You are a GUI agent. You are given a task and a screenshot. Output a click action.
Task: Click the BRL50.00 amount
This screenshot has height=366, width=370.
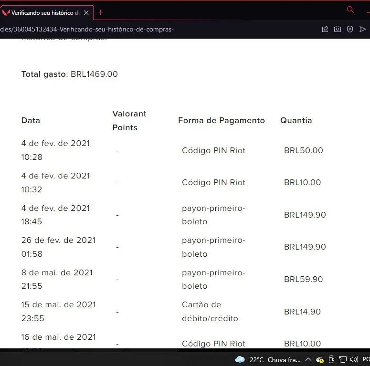304,150
